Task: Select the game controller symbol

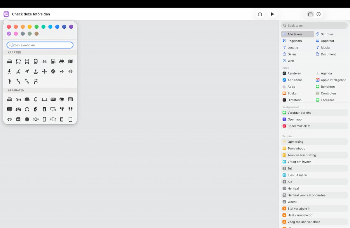Action: coord(18,109)
